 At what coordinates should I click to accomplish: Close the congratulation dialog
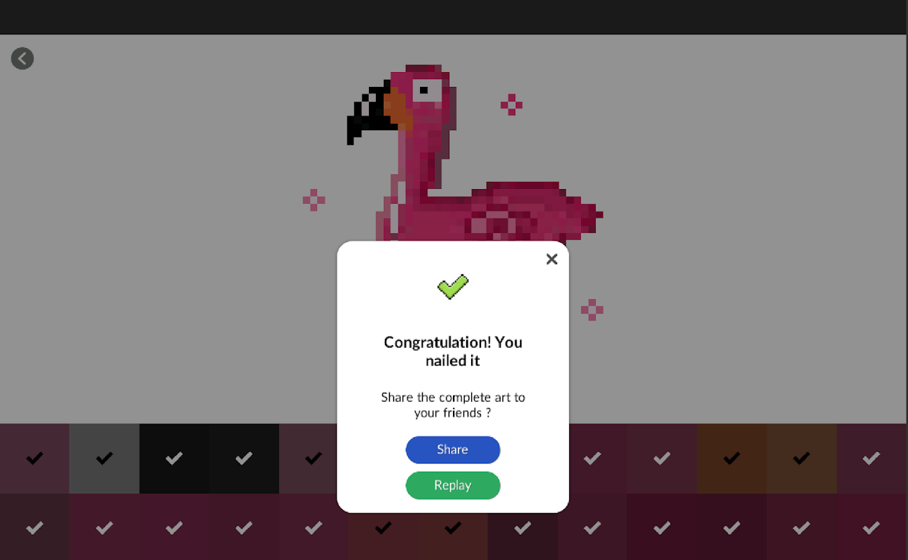point(552,259)
